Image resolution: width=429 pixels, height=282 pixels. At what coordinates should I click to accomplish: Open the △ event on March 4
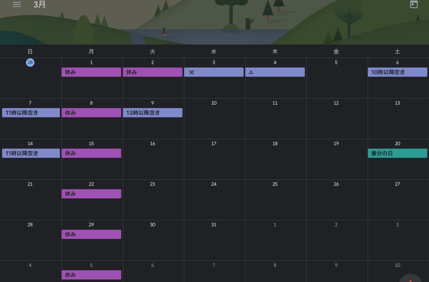click(275, 72)
